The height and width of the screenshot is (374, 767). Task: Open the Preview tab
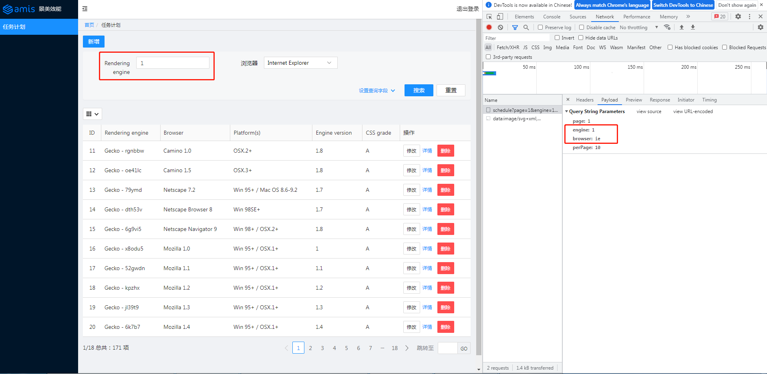point(634,100)
